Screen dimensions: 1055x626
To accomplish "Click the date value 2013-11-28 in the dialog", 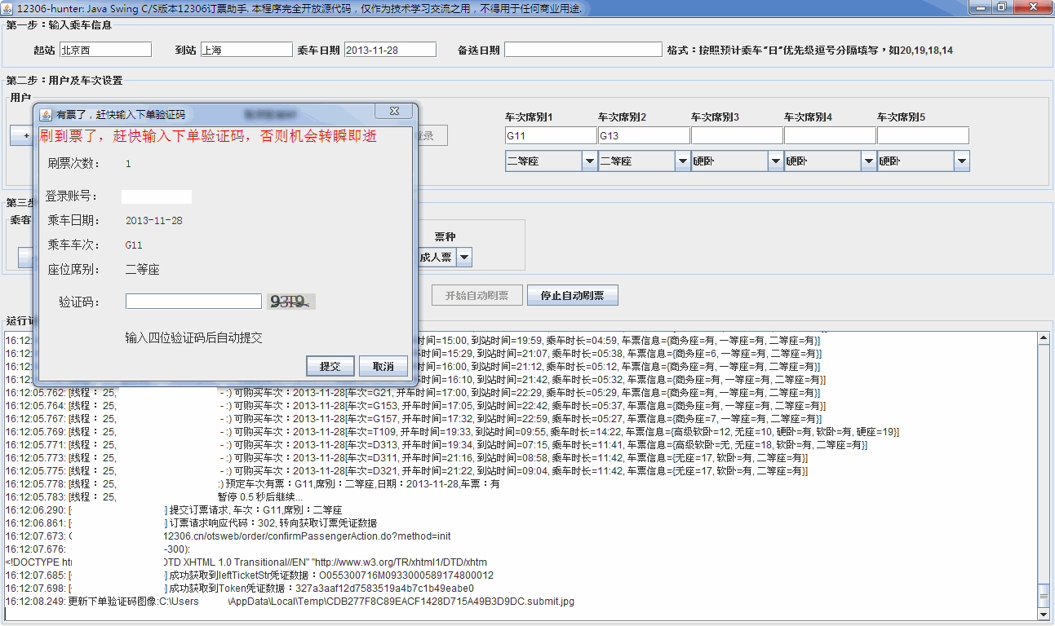I will pos(154,221).
